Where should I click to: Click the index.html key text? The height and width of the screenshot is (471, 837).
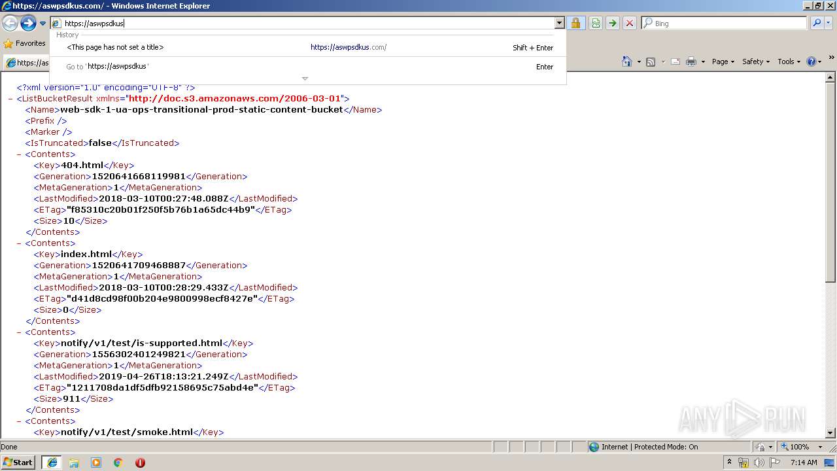(86, 254)
